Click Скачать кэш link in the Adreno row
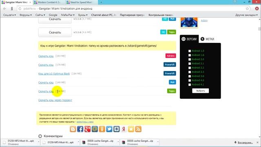Image resolution: width=261 pixels, height=147 pixels. [x=46, y=56]
